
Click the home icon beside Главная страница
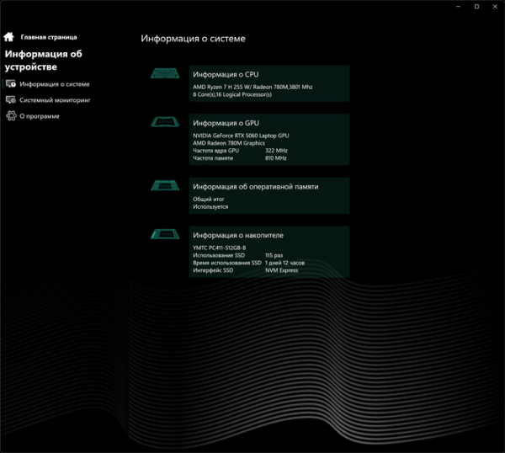(8, 37)
